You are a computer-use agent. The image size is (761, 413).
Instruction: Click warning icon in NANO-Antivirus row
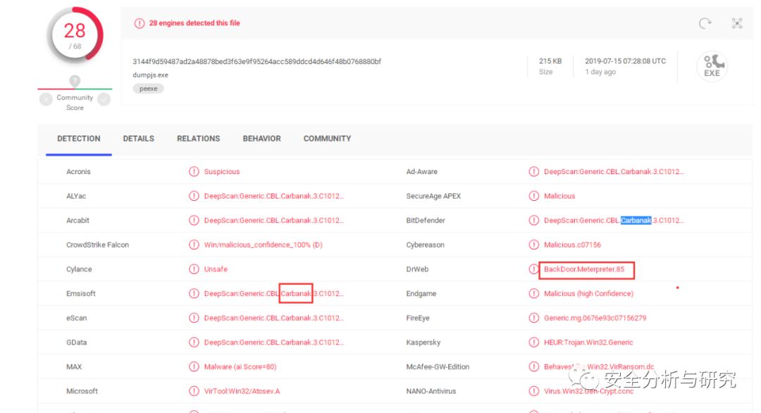[534, 391]
